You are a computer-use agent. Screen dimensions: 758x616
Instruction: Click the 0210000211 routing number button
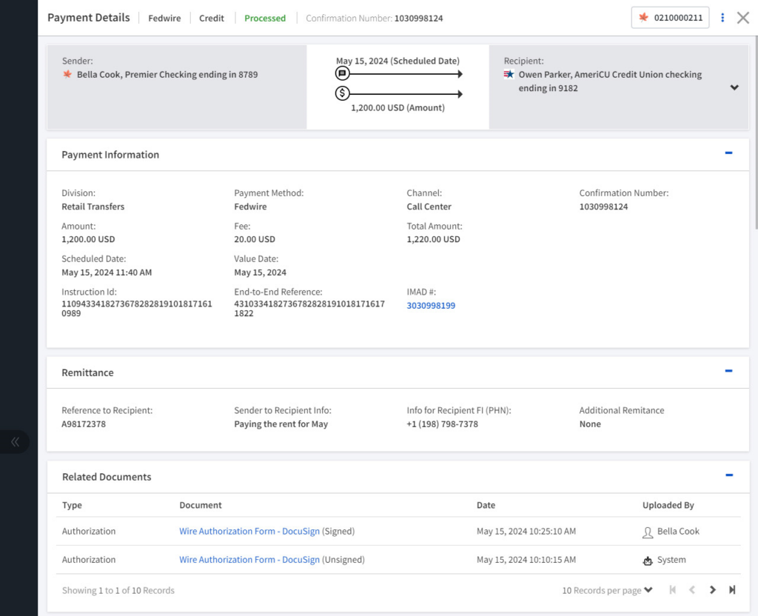coord(670,18)
